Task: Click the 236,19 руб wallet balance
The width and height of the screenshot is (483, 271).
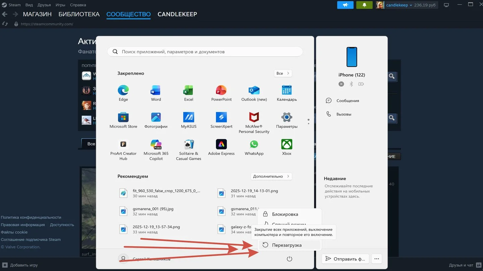Action: pos(426,5)
